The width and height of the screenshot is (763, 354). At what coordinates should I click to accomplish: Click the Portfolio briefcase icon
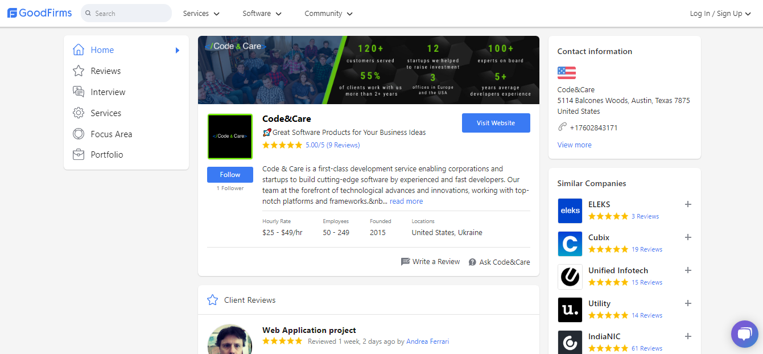point(79,154)
